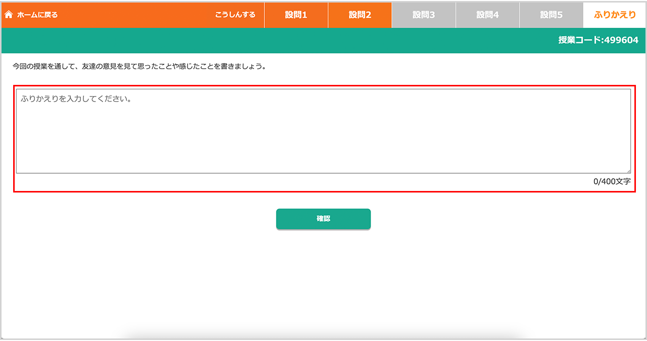Viewport: 647px width, 341px height.
Task: Select the greyed 設問3 tab
Action: click(424, 15)
